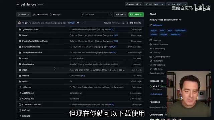
Task: View the 55 Tags list
Action: pyautogui.click(x=55, y=15)
